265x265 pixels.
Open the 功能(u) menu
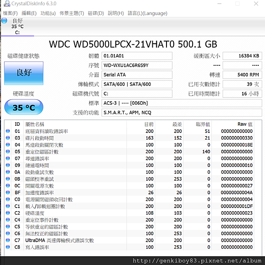tap(48, 13)
